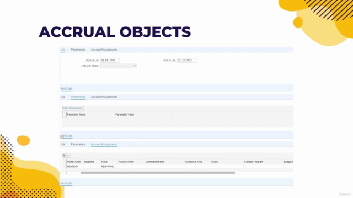Screen dimensions: 353x198
Task: Click the Profit Center column header
Action: point(74,162)
